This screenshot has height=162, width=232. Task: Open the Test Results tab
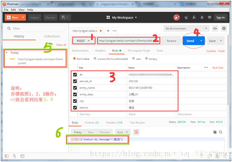[137, 122]
